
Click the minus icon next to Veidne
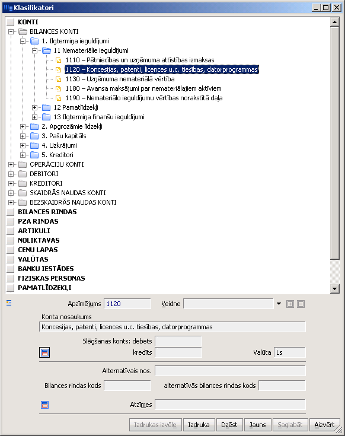[301, 304]
